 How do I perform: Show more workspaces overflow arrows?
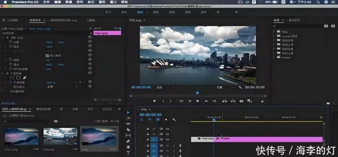click(236, 12)
